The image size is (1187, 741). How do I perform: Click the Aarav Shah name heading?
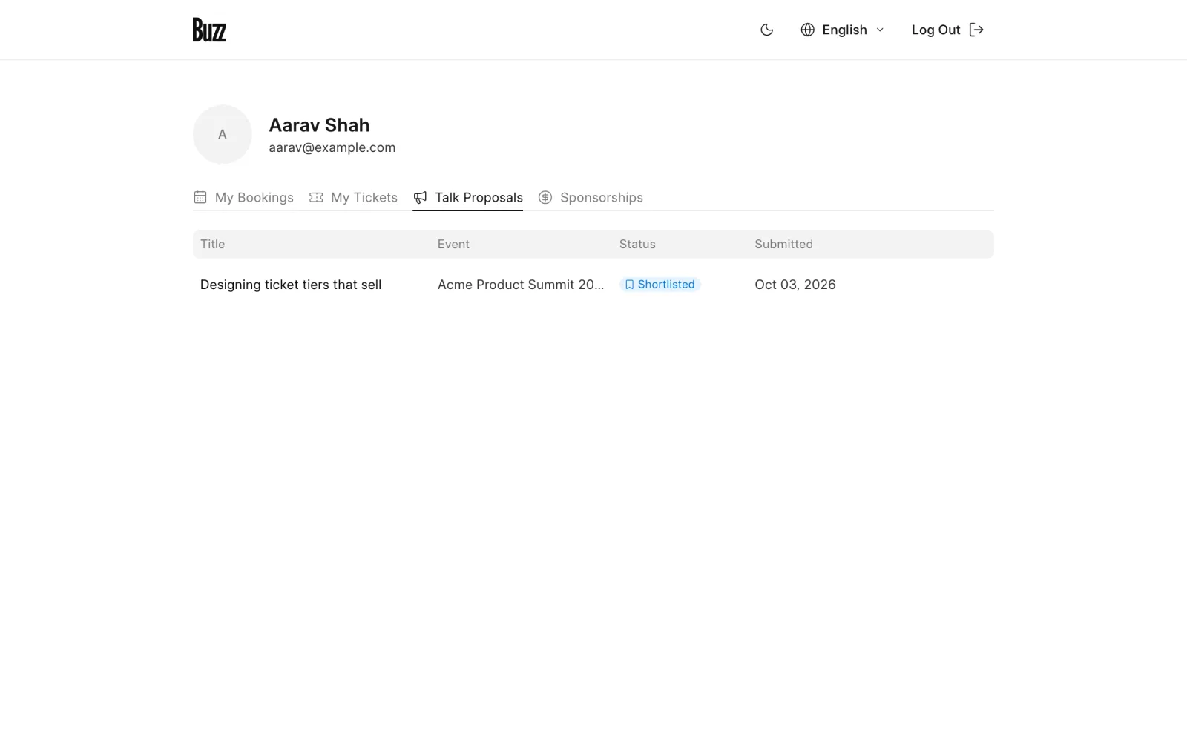click(319, 125)
